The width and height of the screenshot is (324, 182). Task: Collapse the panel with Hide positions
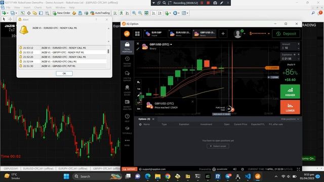pos(290,119)
